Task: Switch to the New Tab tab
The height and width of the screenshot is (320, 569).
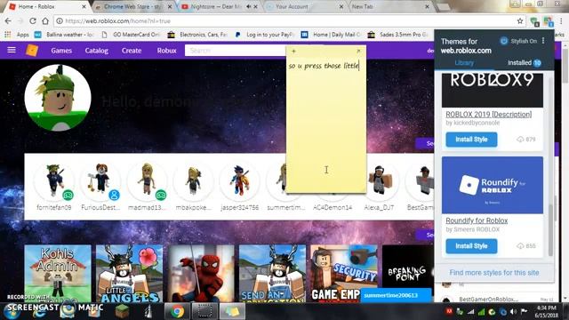Action: point(390,6)
